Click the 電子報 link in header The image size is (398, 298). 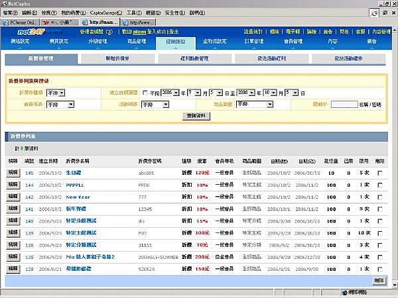[293, 32]
